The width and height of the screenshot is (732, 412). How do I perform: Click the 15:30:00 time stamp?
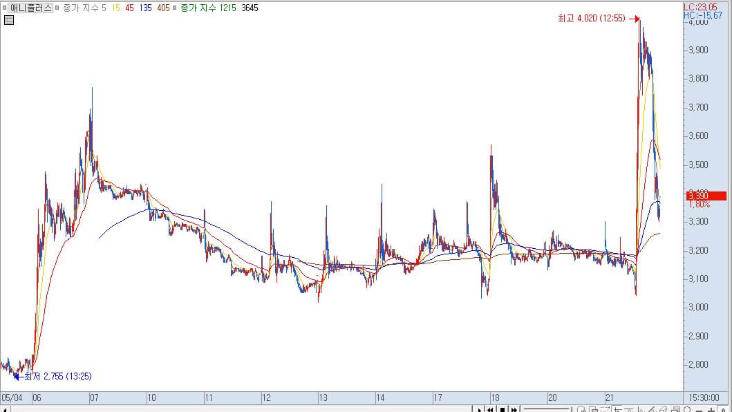704,398
